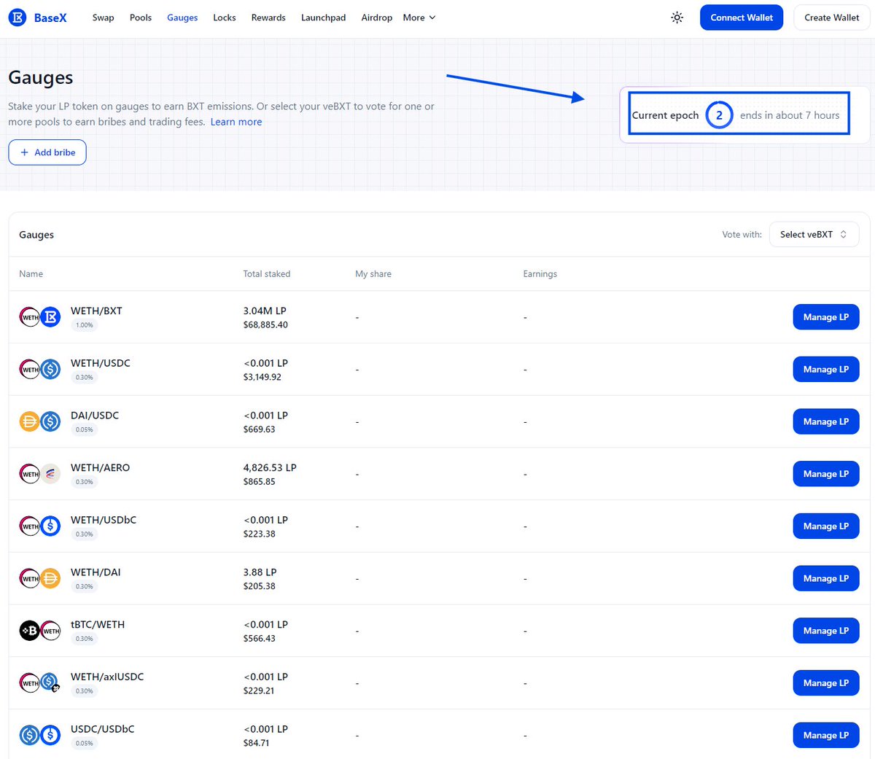
Task: Follow the Learn more link
Action: tap(236, 122)
